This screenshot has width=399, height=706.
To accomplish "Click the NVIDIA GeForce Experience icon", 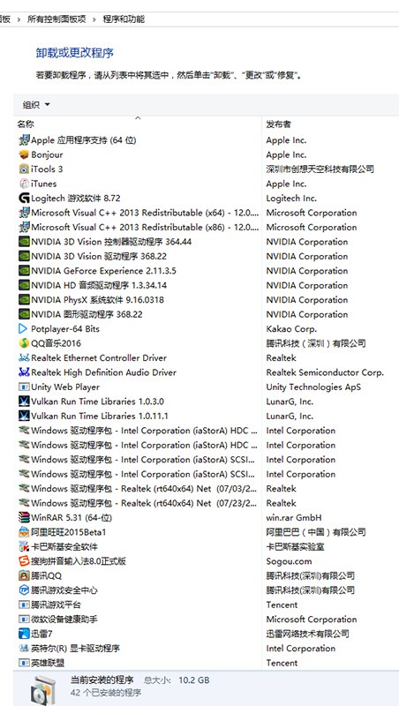I will 24,271.
